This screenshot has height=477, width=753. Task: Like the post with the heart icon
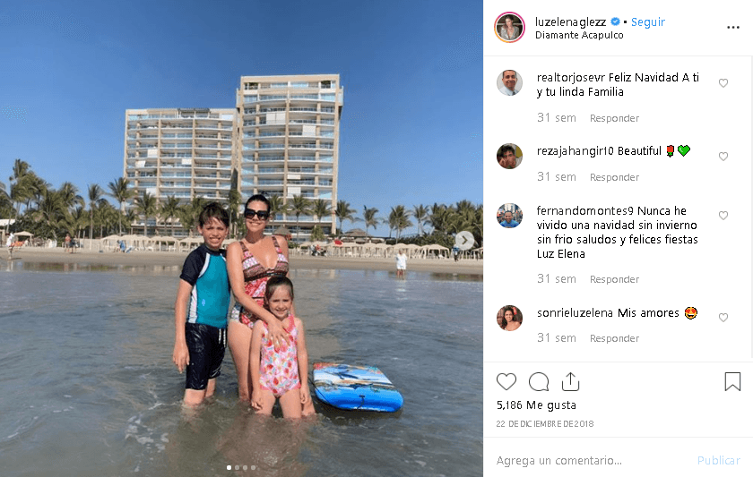tap(506, 382)
